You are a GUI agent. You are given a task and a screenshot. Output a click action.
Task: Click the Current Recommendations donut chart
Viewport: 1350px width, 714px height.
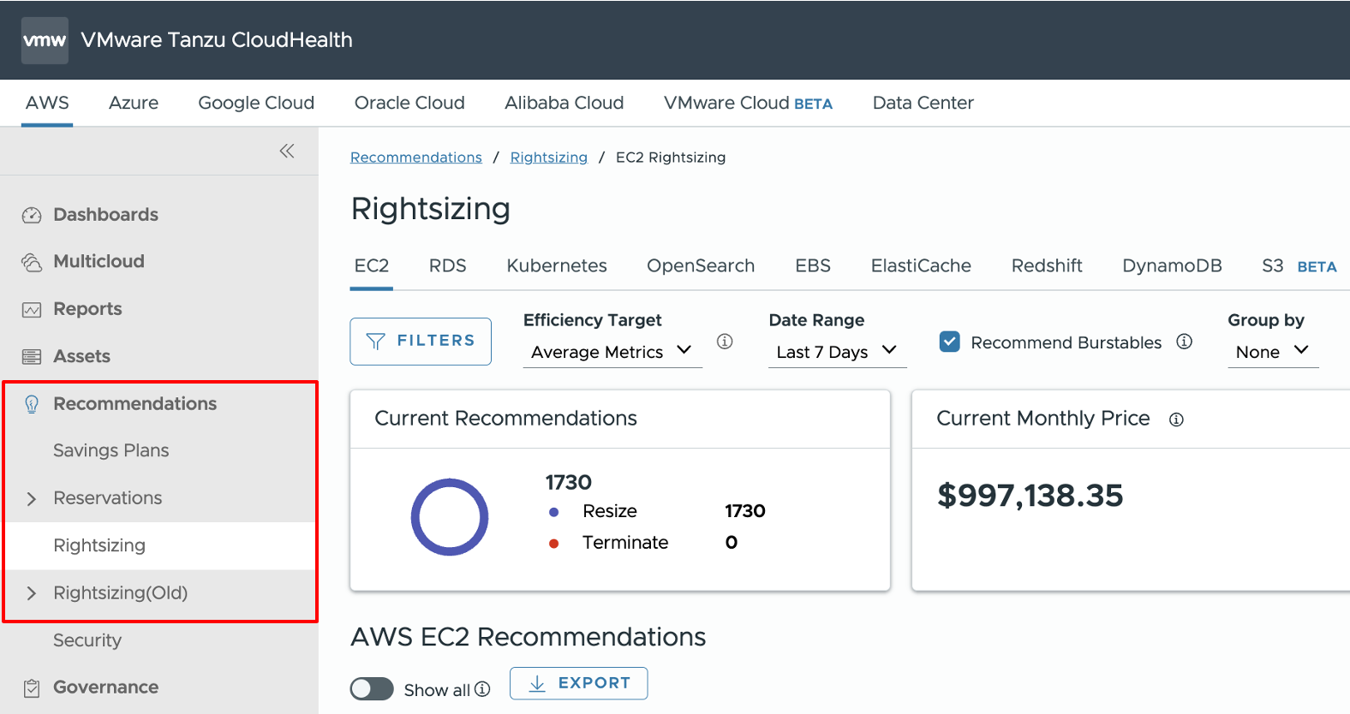tap(450, 517)
